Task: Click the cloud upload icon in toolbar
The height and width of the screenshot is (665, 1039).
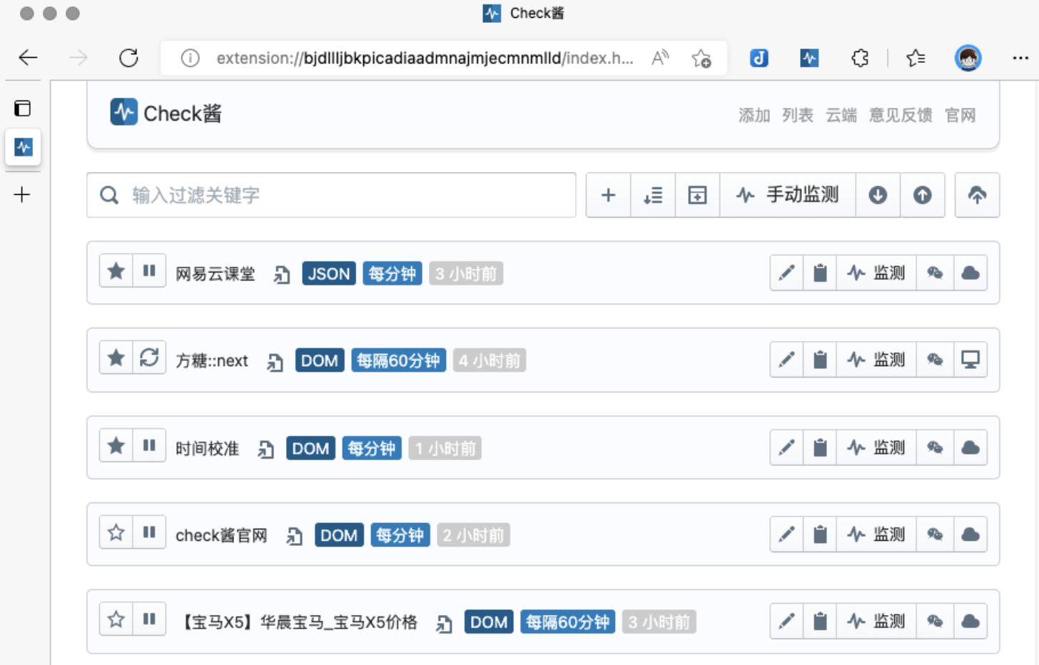Action: [977, 195]
